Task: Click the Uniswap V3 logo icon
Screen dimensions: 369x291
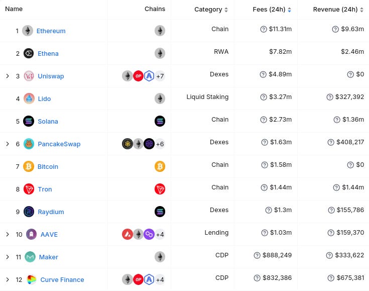Action: click(29, 76)
